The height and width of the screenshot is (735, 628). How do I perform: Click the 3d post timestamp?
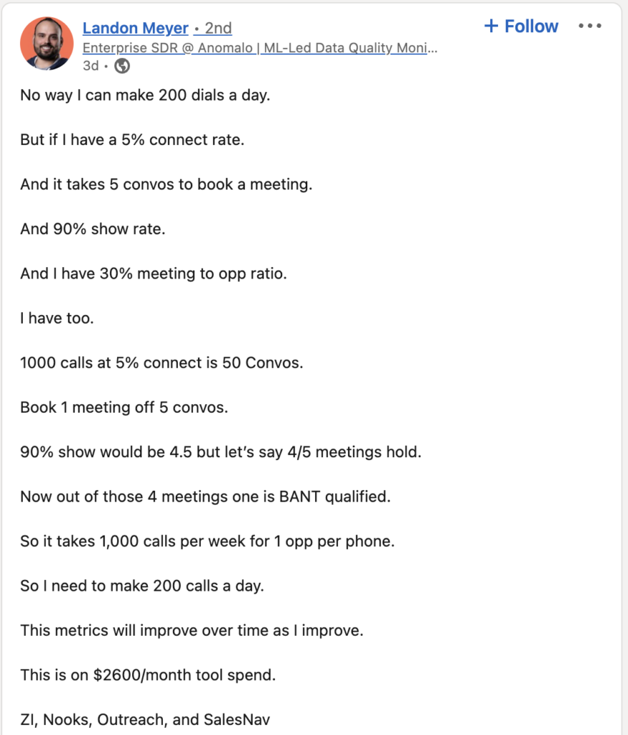pyautogui.click(x=90, y=66)
